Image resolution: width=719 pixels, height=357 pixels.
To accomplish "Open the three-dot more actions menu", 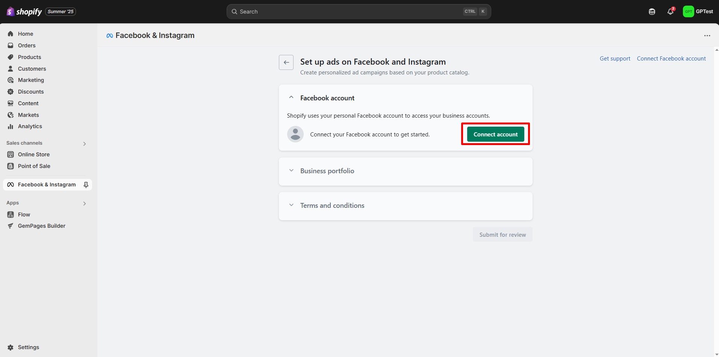I will [707, 36].
